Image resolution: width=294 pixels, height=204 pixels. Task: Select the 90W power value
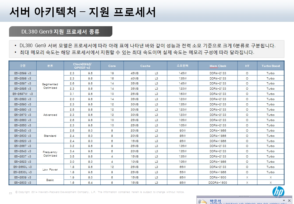[x=183, y=130]
